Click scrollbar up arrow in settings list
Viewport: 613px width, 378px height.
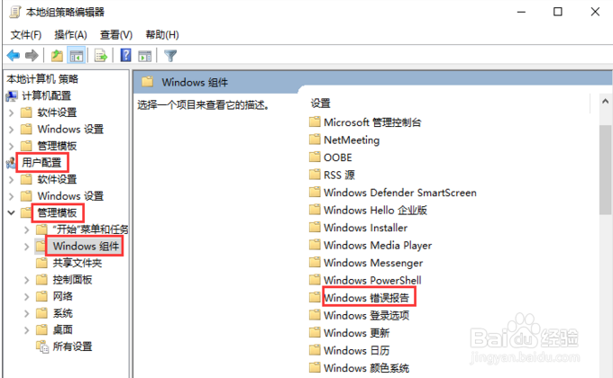tap(605, 102)
